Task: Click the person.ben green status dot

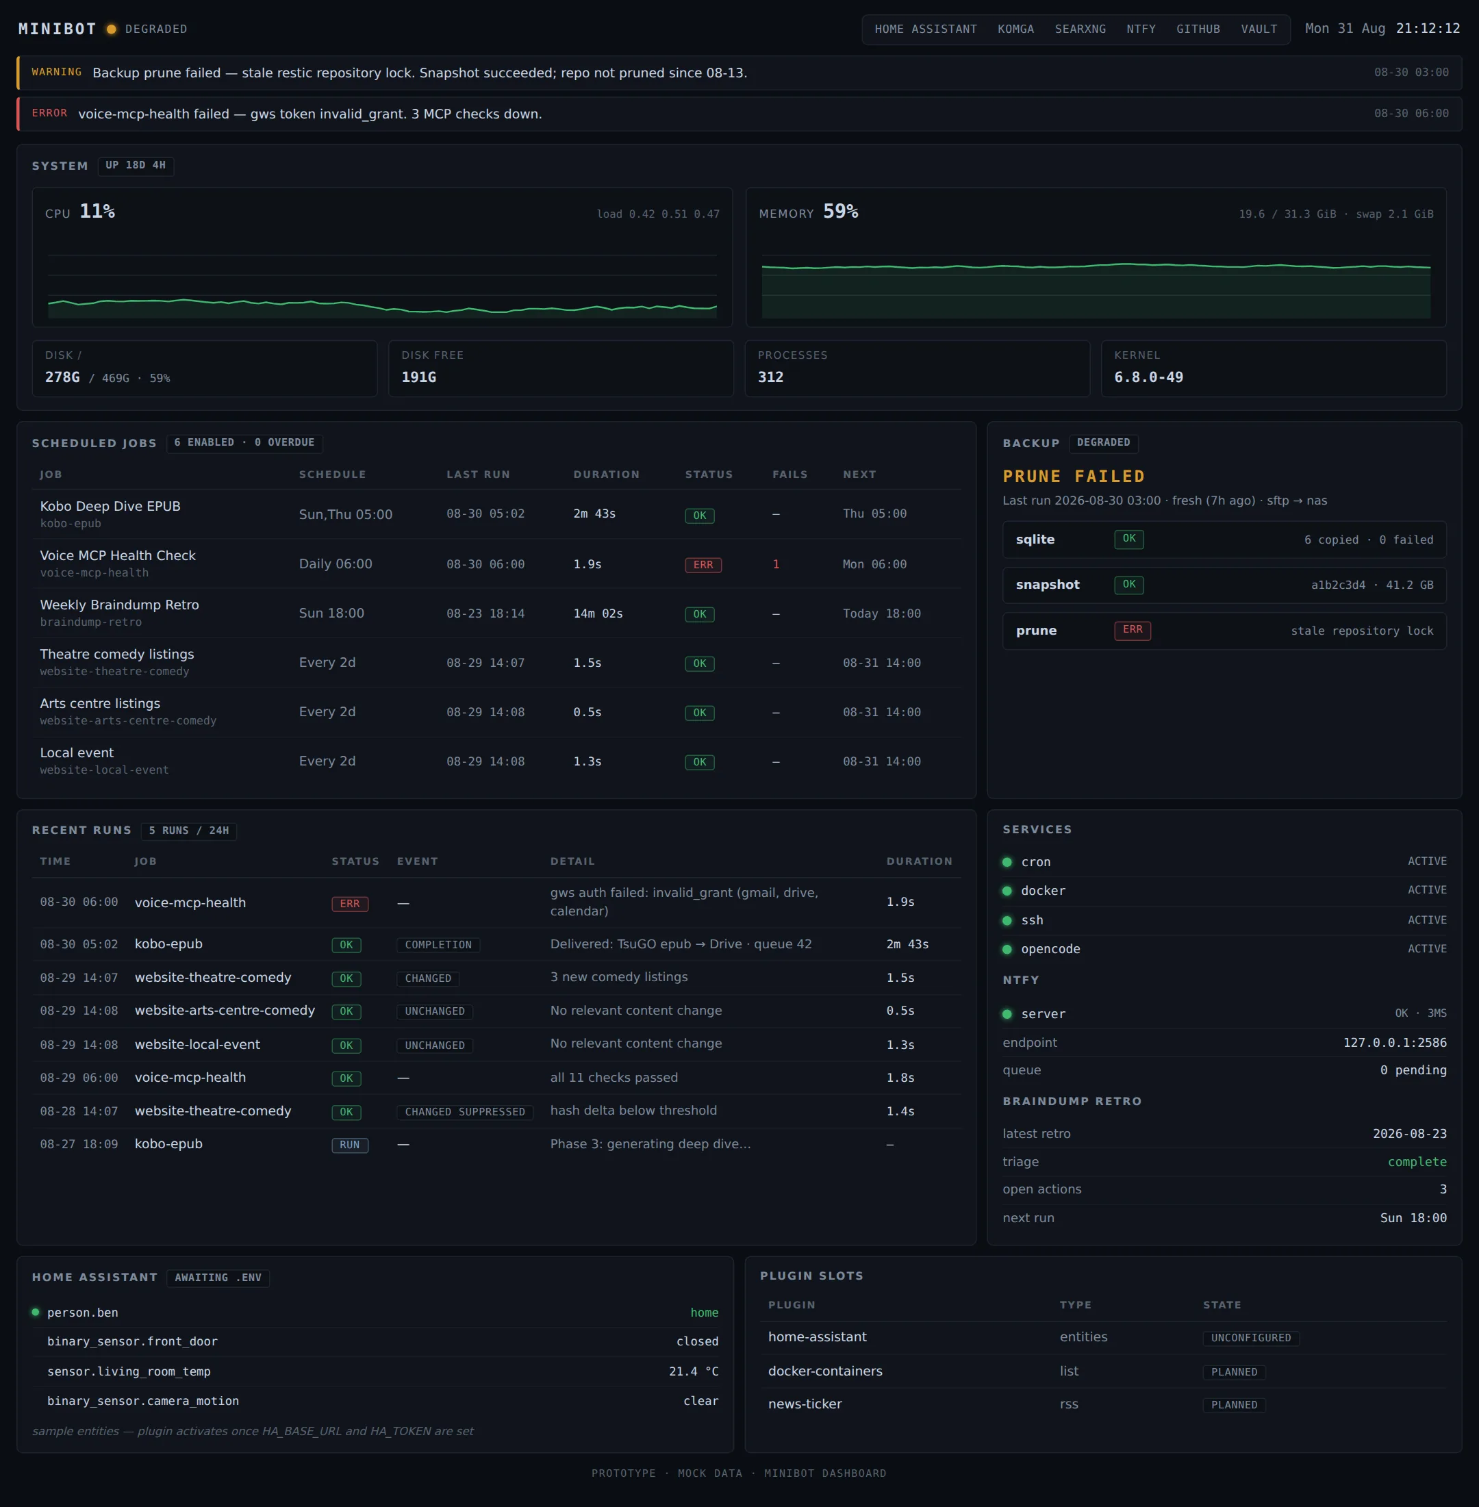Action: coord(35,1312)
